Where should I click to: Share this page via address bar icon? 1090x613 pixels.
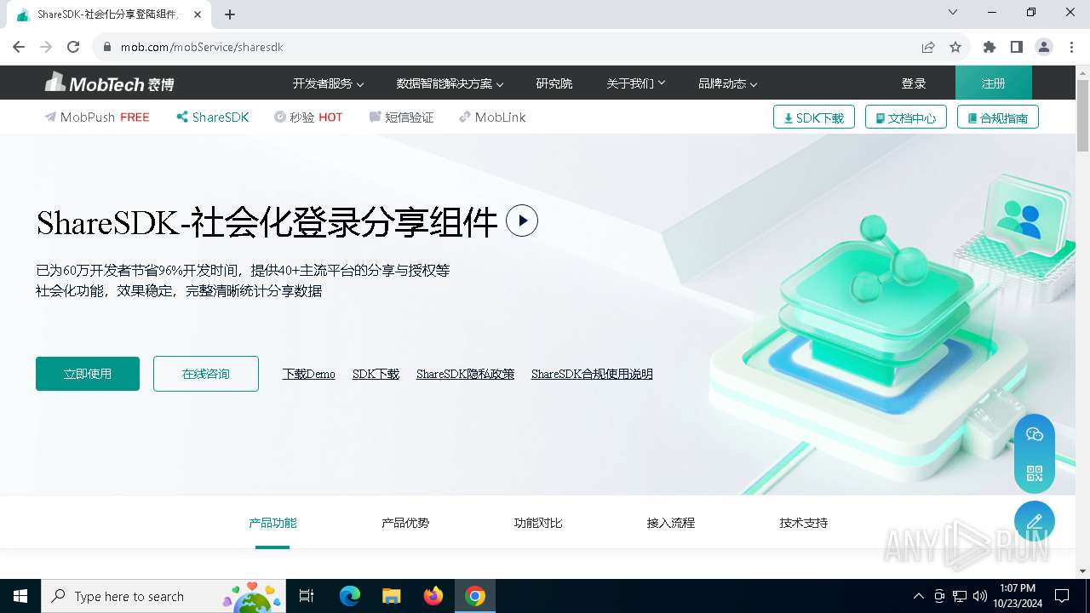coord(928,47)
